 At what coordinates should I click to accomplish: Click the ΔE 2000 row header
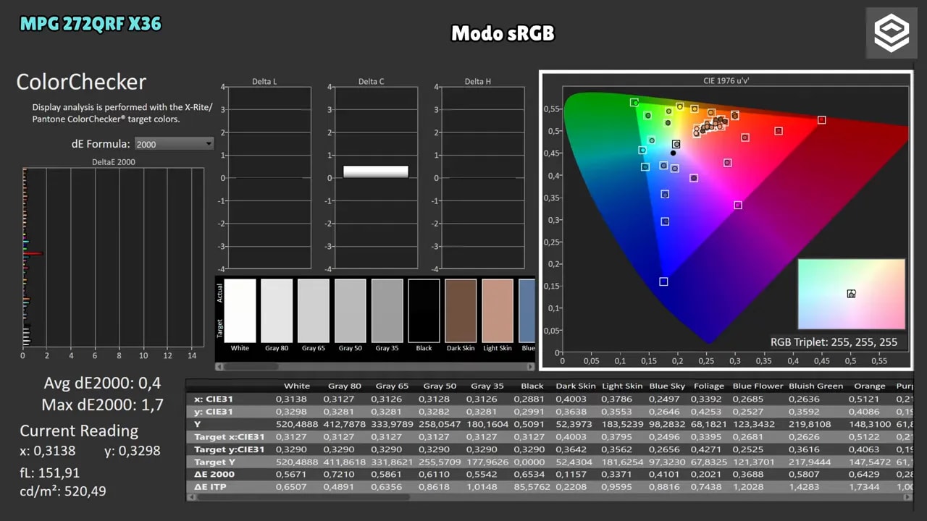click(x=214, y=475)
